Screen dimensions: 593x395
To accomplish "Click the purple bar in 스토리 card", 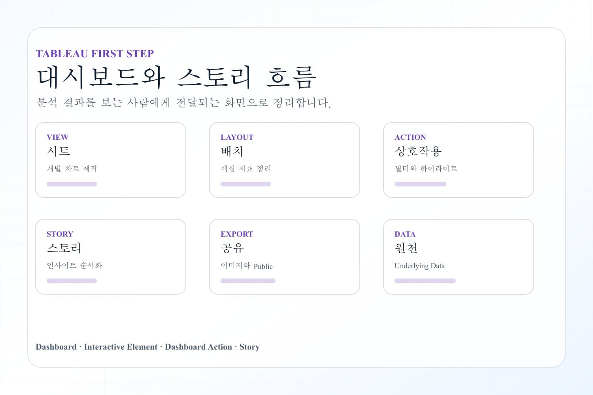I will (72, 281).
